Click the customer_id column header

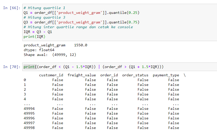click(51, 75)
